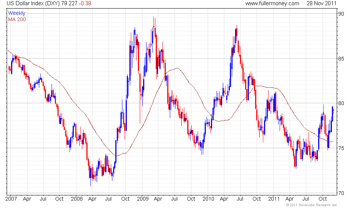
Task: Select the 'MA 200' legend label
Action: pyautogui.click(x=17, y=20)
